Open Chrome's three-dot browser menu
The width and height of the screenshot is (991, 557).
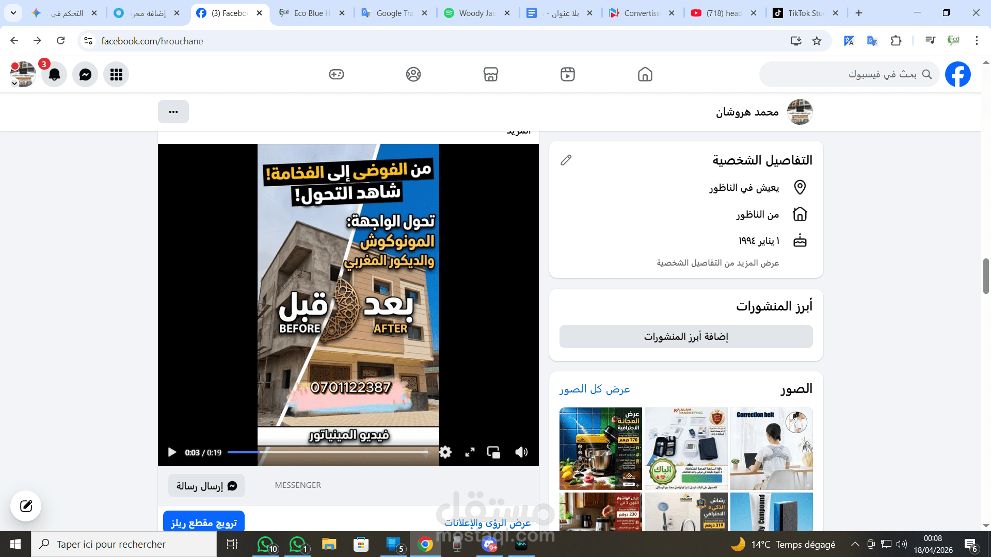977,41
